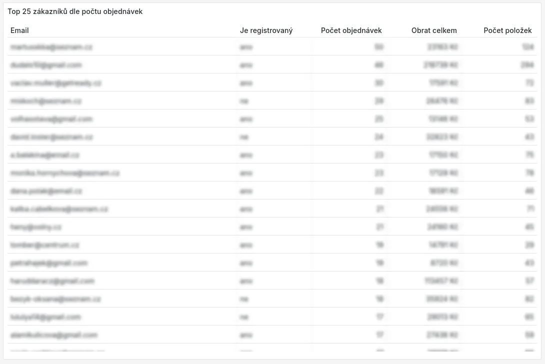
Task: Click the Top 25 zákazníků panel title
Action: pos(75,11)
